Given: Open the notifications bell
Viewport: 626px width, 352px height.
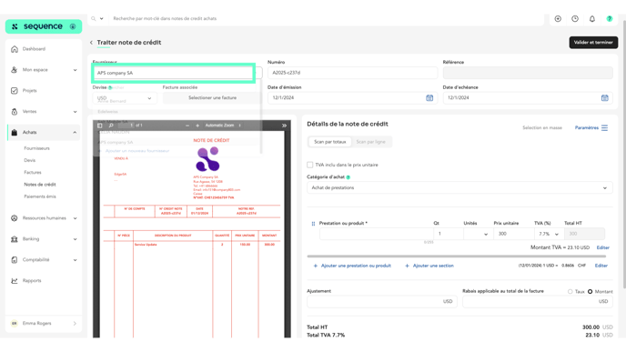Looking at the screenshot, I should (592, 19).
